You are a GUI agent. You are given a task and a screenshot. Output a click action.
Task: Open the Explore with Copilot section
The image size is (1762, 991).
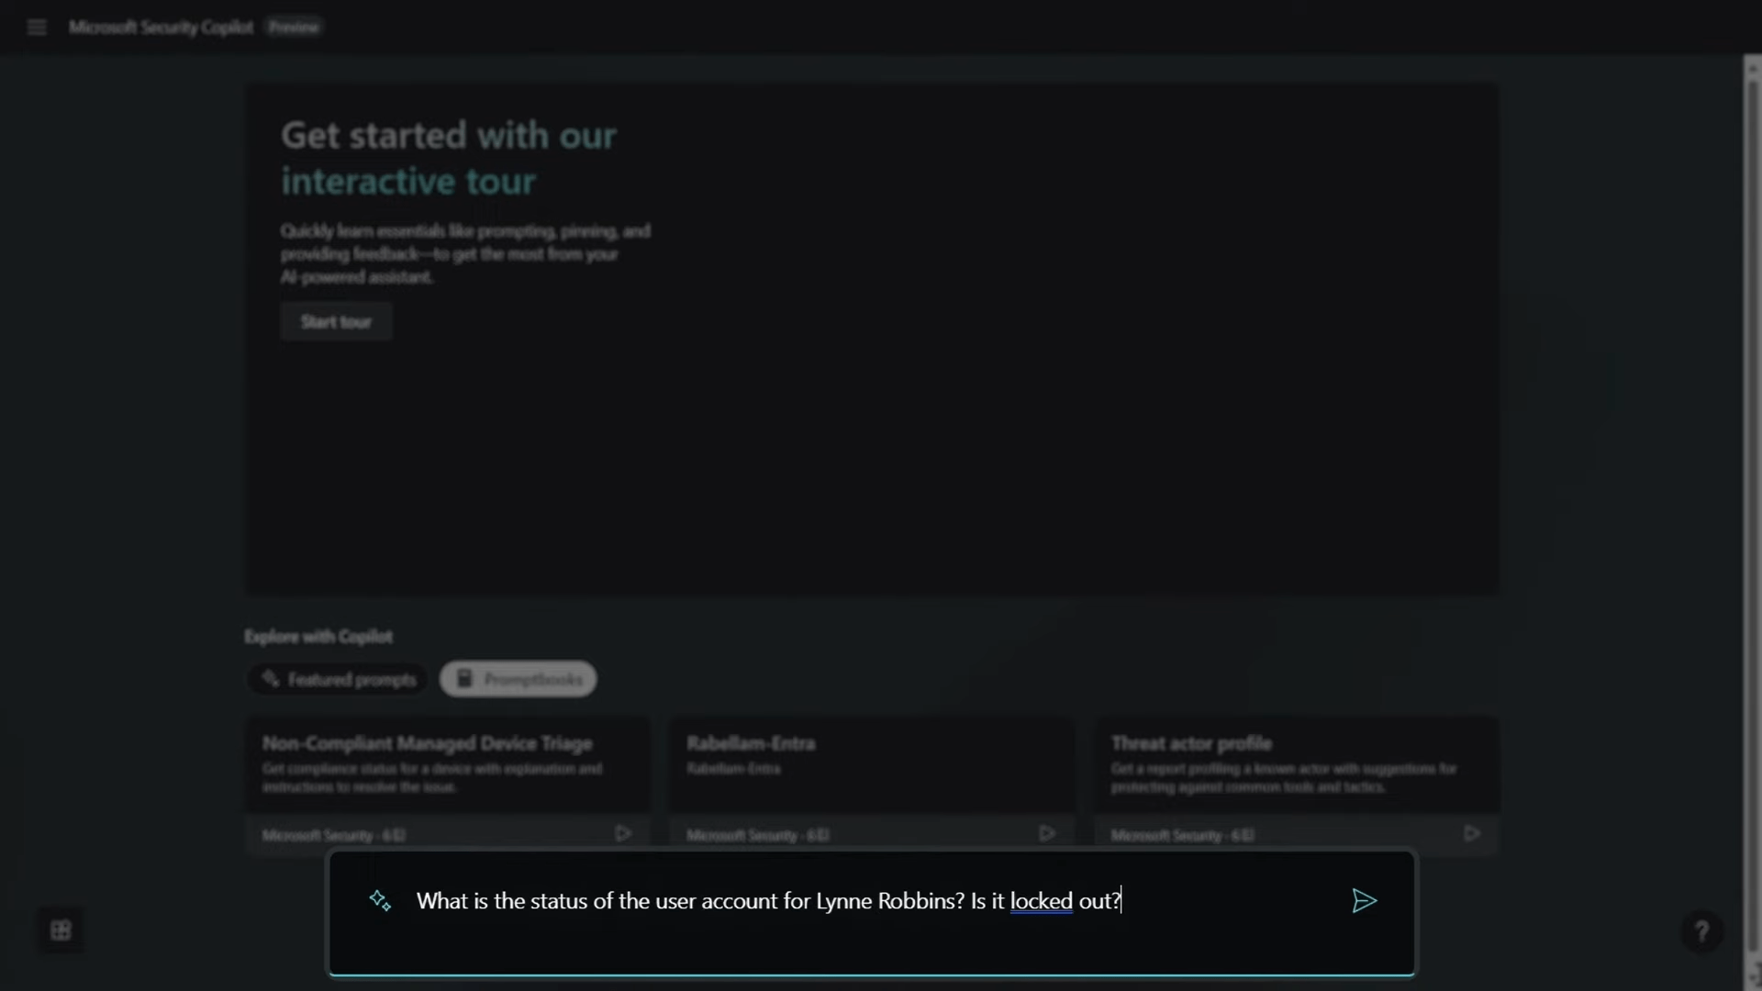pyautogui.click(x=317, y=635)
